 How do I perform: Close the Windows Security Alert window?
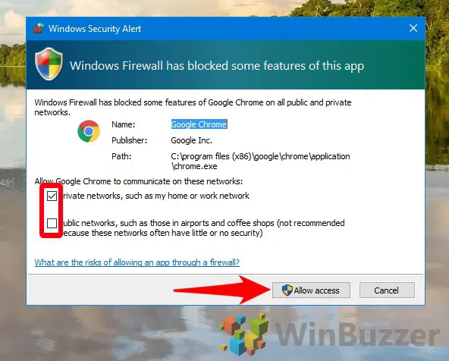coord(413,28)
